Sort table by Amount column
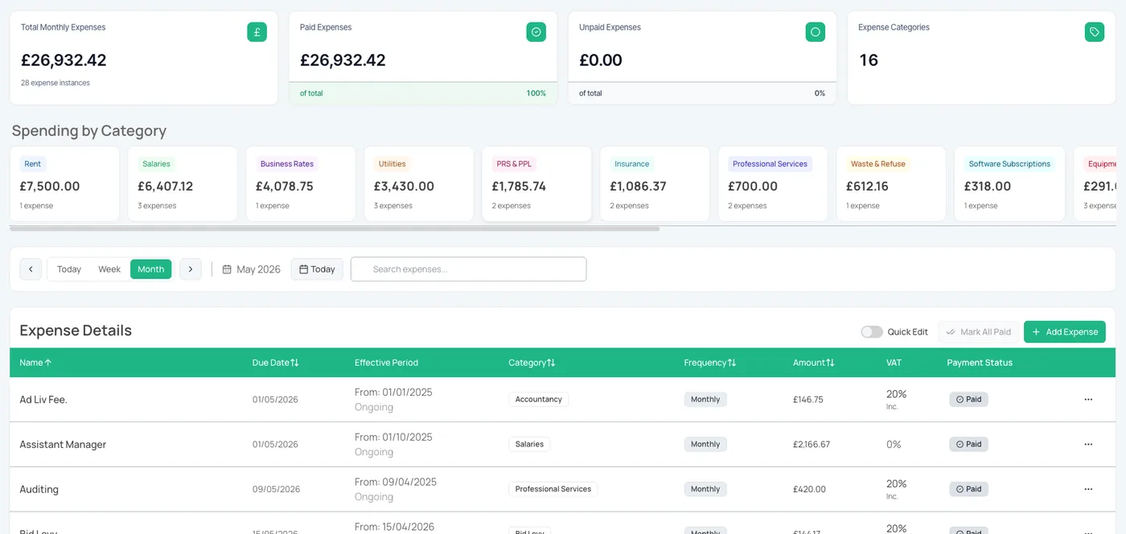Image resolution: width=1126 pixels, height=534 pixels. [x=813, y=363]
